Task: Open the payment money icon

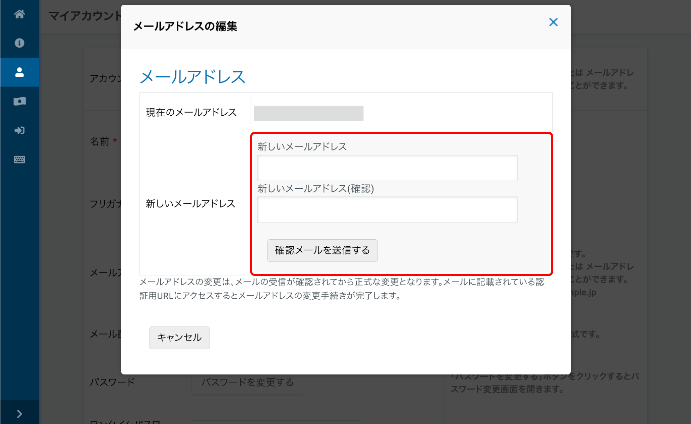Action: 19,101
